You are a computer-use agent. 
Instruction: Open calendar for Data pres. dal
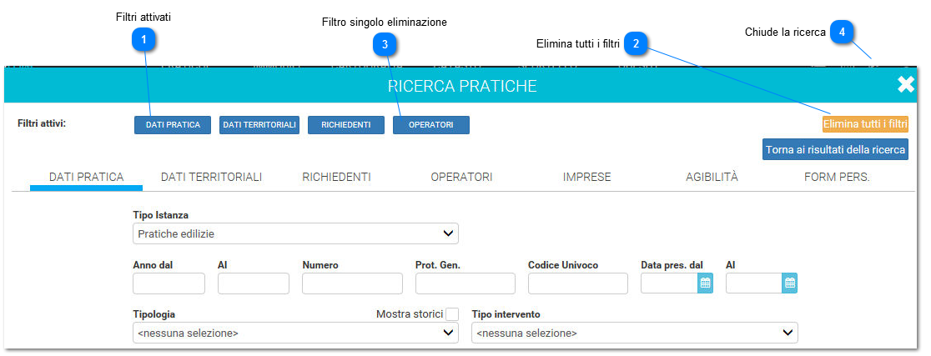click(705, 283)
